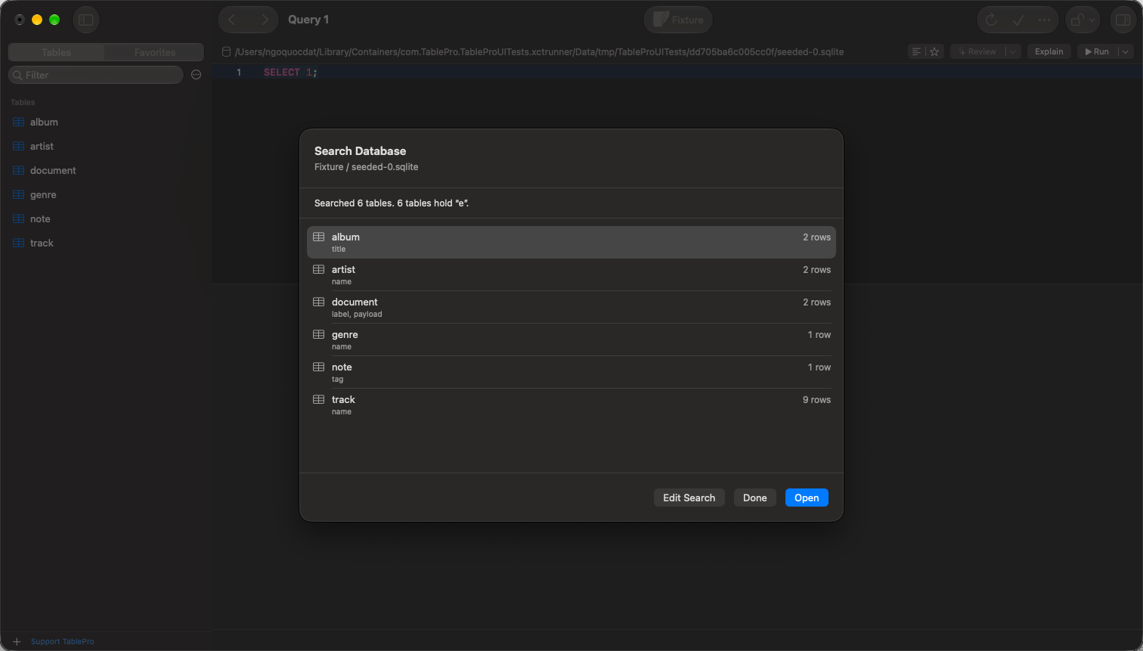Click the Fixture connection button
This screenshot has width=1143, height=651.
point(678,20)
